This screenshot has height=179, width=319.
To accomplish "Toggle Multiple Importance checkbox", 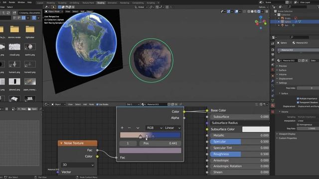I will coord(298,98).
